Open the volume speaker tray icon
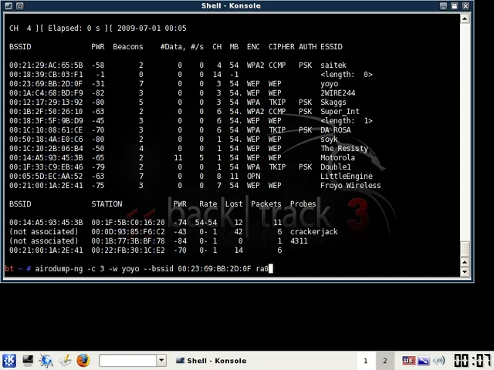Image resolution: width=494 pixels, height=370 pixels. click(439, 361)
